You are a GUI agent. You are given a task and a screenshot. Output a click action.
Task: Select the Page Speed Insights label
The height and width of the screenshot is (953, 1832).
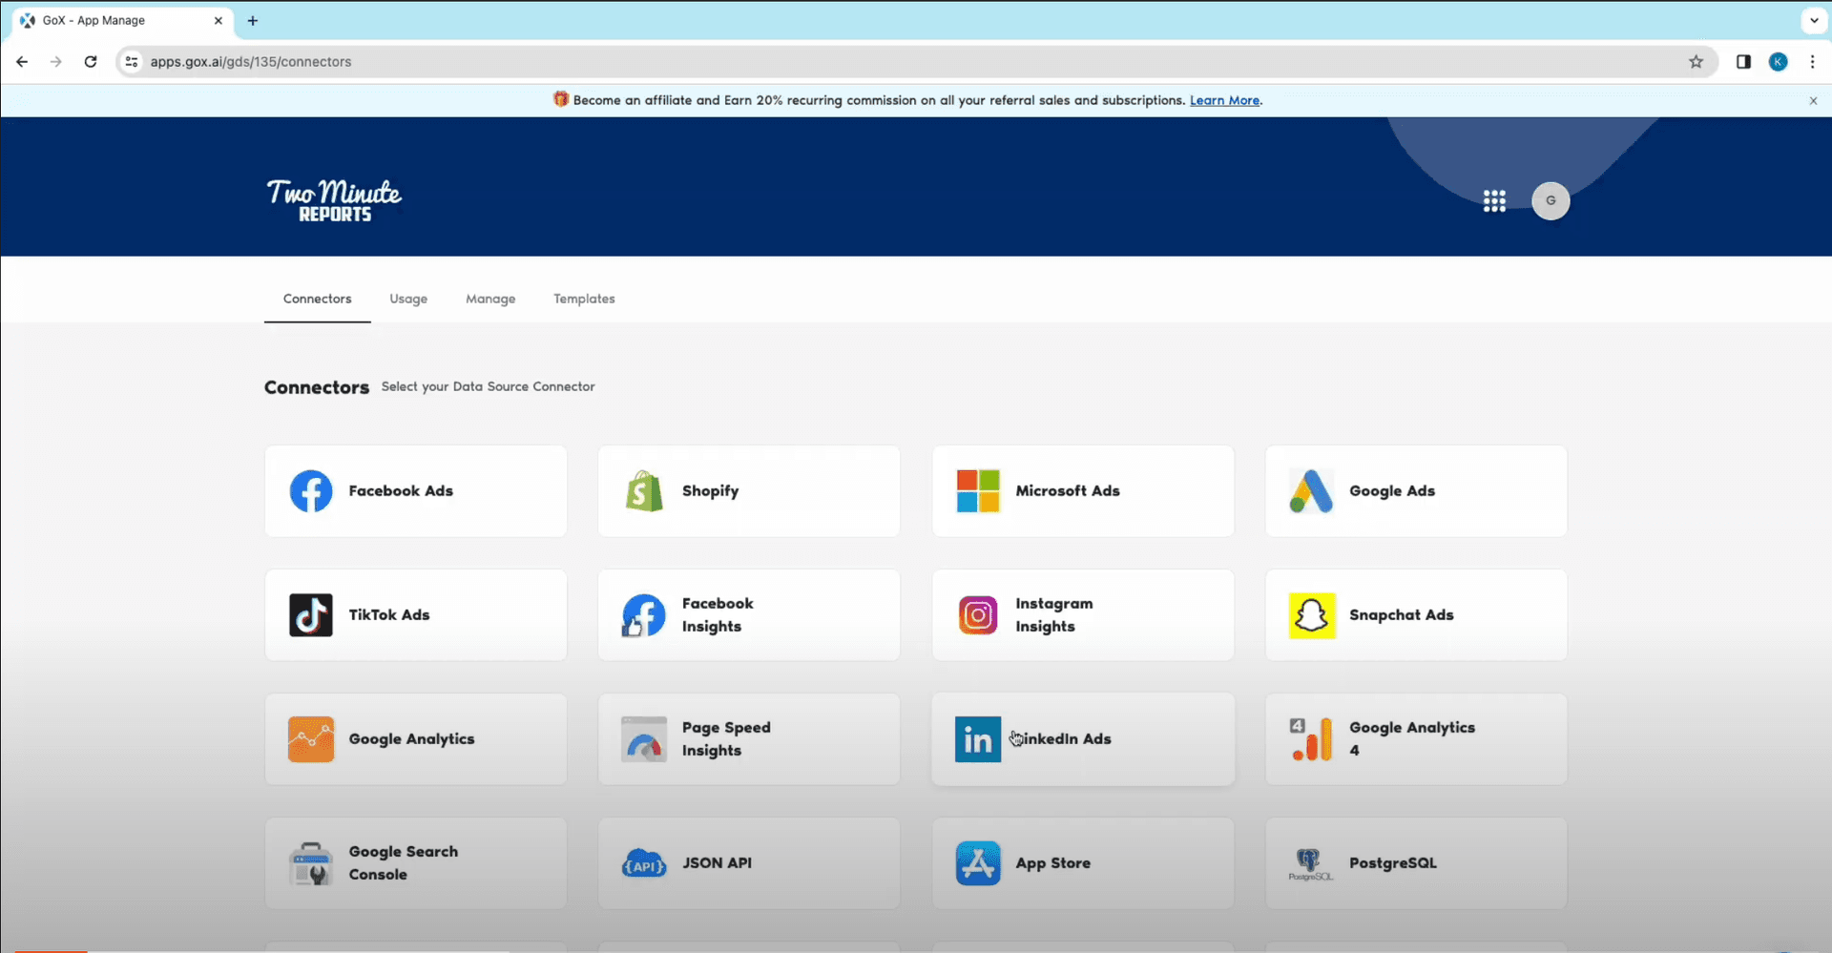(x=726, y=739)
